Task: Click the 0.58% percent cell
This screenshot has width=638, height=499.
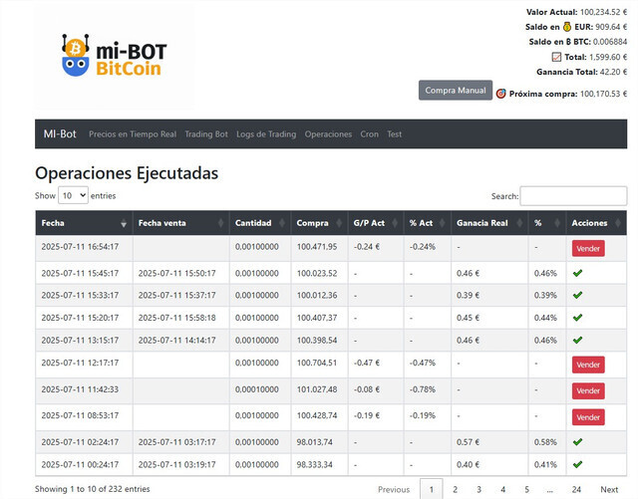Action: [545, 442]
